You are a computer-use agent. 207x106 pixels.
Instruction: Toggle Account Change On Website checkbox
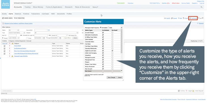(x=103, y=33)
